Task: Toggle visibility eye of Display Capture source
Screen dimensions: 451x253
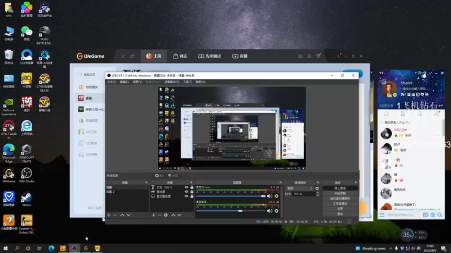Action: coord(187,196)
